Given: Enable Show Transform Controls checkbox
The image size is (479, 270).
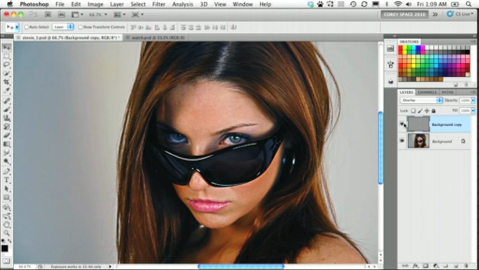Looking at the screenshot, I should coord(80,27).
